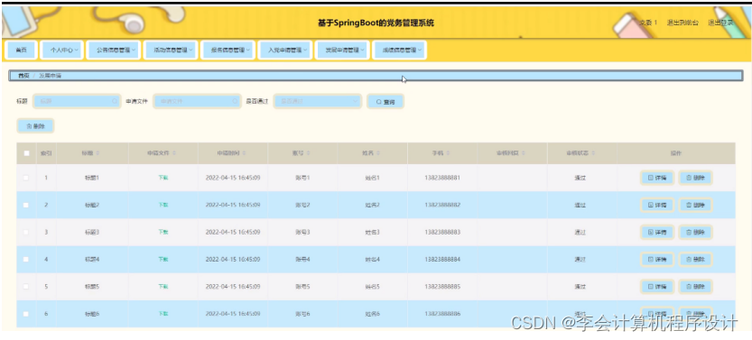This screenshot has width=752, height=340.
Task: Sort the table by 账号 column icon
Action: point(309,153)
